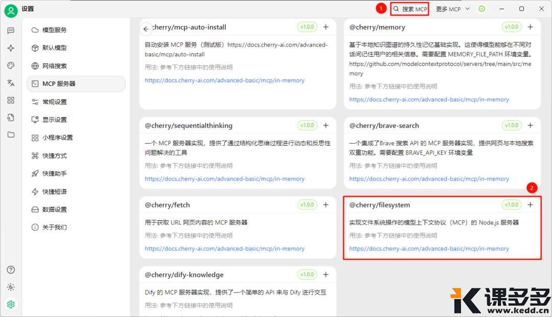
Task: Open docs link in @cherry/sequentialthinking card
Action: 224,178
